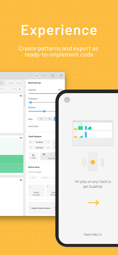
Task: Tap the vibrating phone illustration
Action: tap(93, 162)
